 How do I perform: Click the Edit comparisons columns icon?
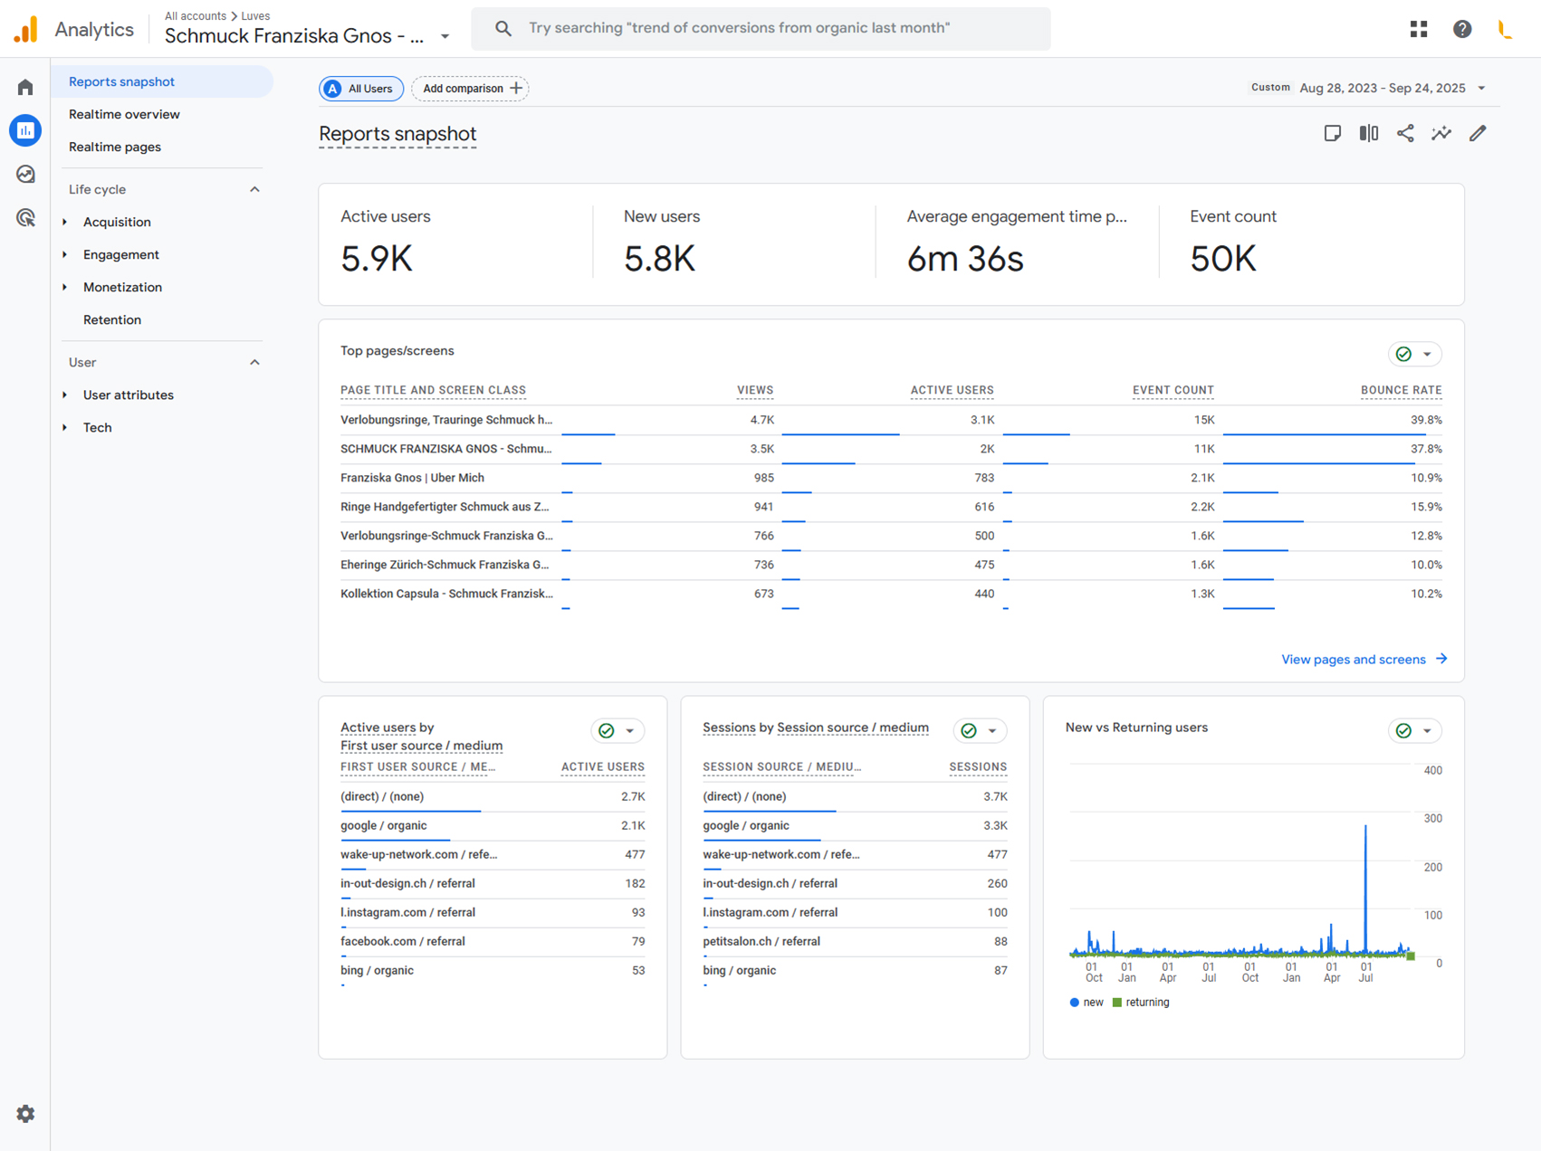pos(1369,134)
